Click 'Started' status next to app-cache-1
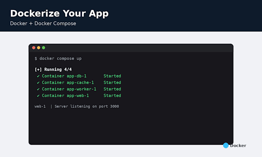This screenshot has height=157, width=262. point(112,83)
